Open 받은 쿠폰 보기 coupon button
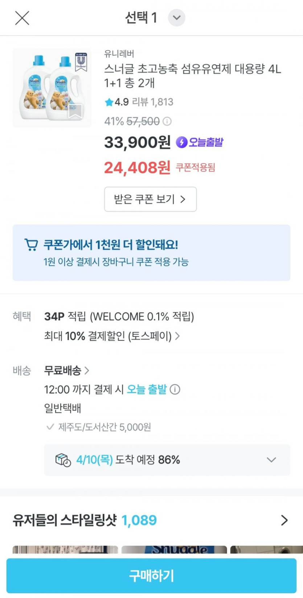The image size is (303, 598). [x=150, y=199]
